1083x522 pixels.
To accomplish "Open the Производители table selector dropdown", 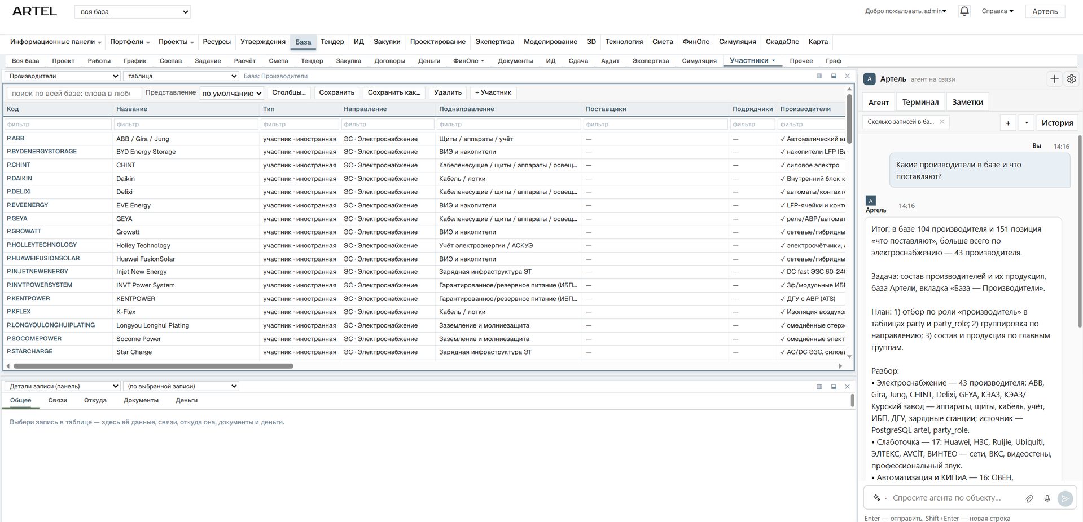I will tap(63, 76).
